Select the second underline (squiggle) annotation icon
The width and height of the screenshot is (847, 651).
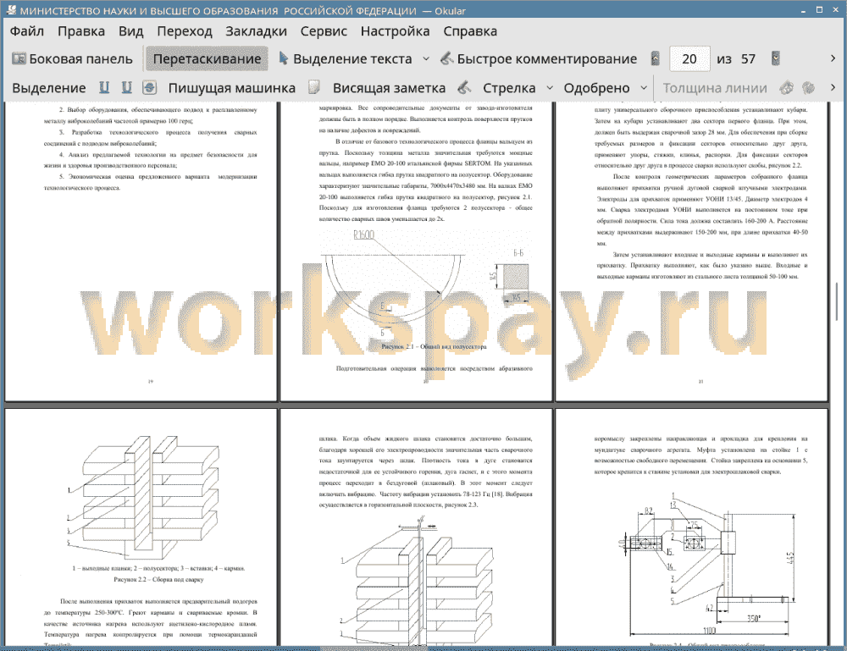[x=127, y=87]
